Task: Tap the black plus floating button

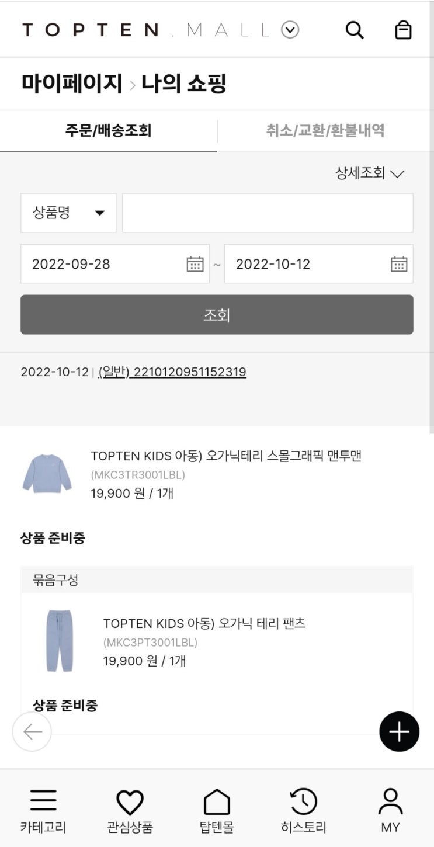Action: click(x=400, y=731)
